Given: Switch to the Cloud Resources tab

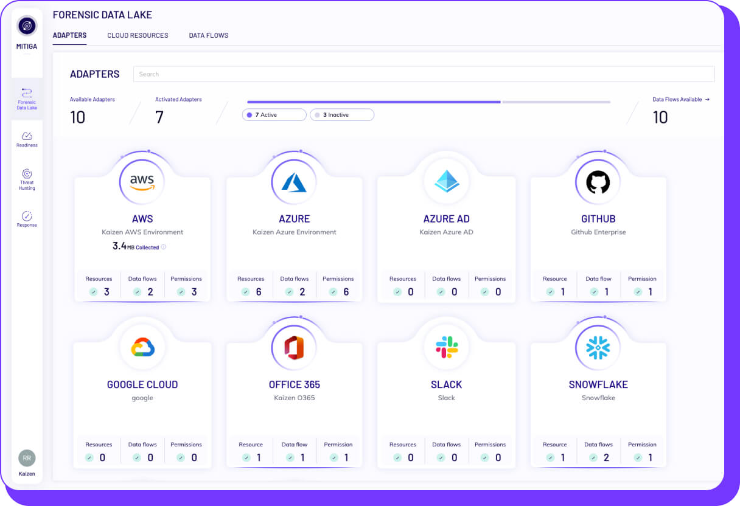Looking at the screenshot, I should [x=138, y=35].
